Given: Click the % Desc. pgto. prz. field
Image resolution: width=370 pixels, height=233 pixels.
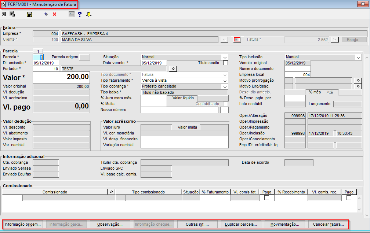Looking at the screenshot, I should pyautogui.click(x=295, y=98).
